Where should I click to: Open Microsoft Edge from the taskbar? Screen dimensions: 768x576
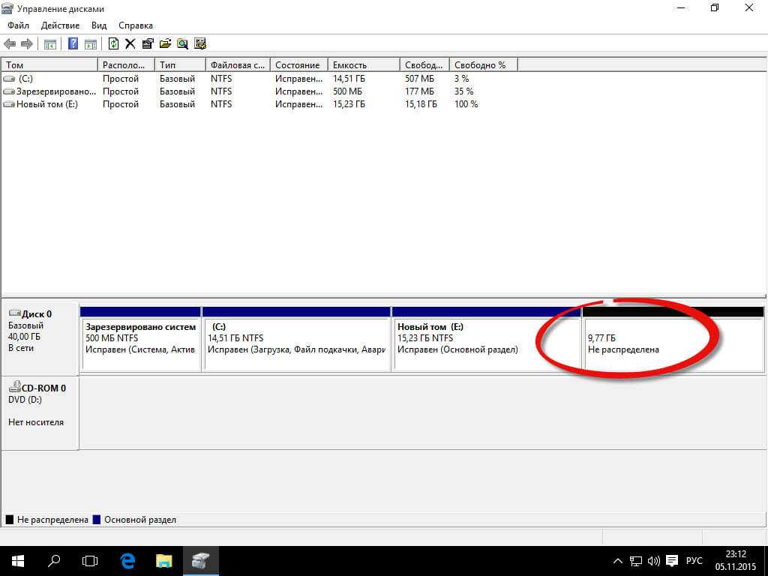point(127,560)
